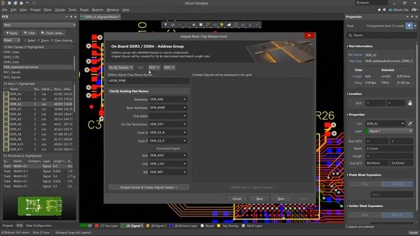
Task: Click the align objects icon in Active Bar
Action: 194,25
